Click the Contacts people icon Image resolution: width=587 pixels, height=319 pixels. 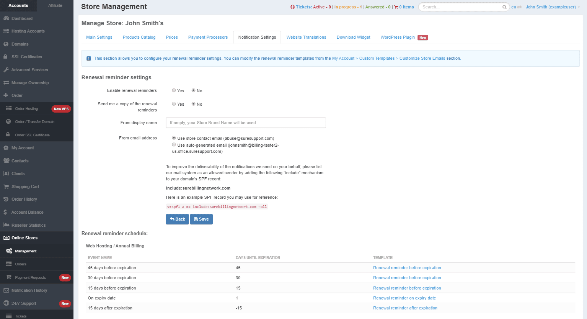(x=6, y=161)
